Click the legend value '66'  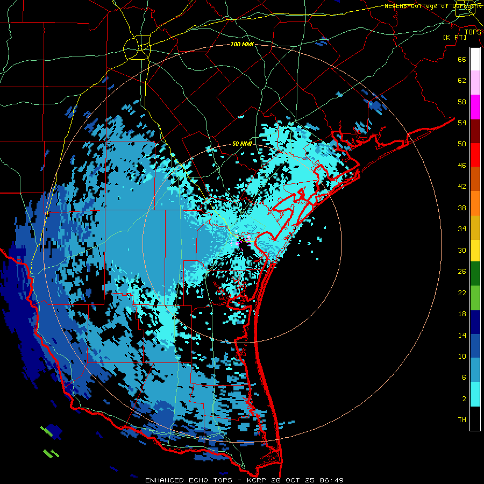click(x=462, y=60)
